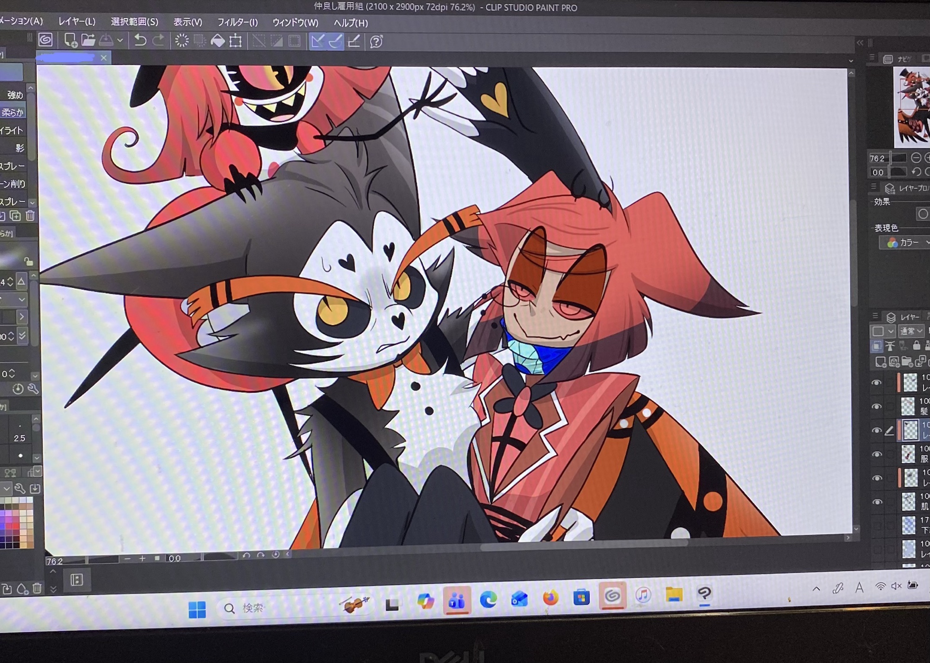Click the New document icon
930x663 pixels.
point(70,40)
